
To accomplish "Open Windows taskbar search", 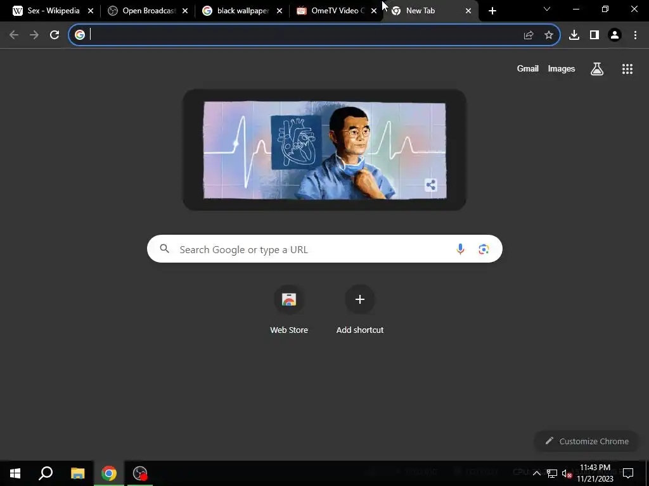I will (46, 473).
